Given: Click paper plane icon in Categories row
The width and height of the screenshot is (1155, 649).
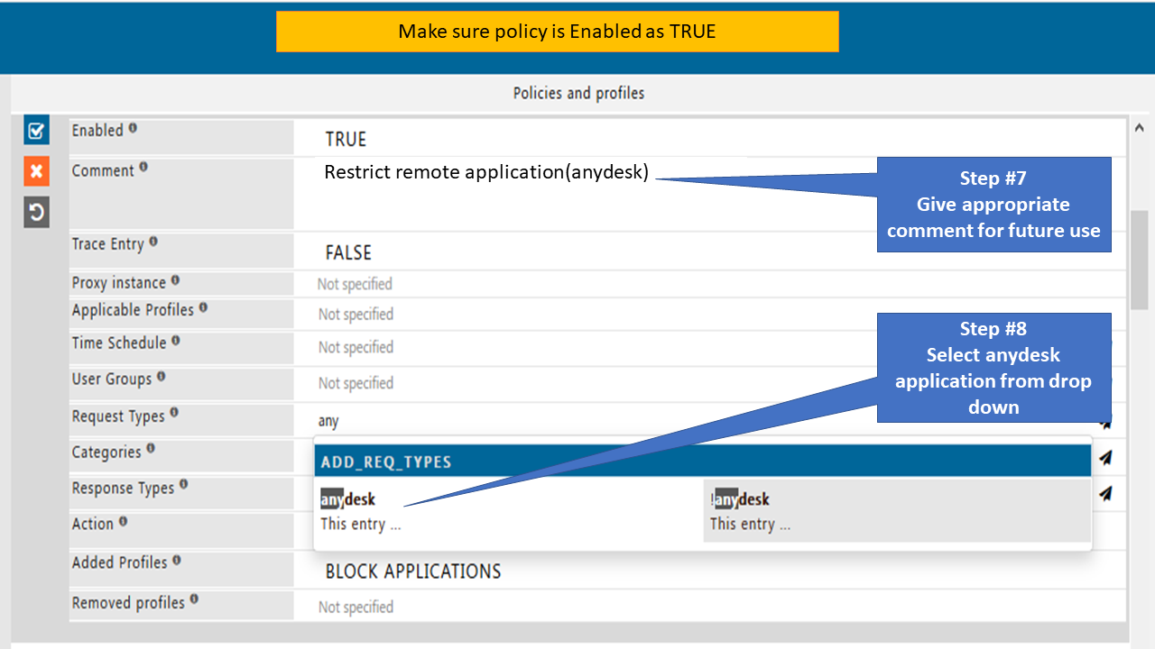Looking at the screenshot, I should [x=1105, y=457].
